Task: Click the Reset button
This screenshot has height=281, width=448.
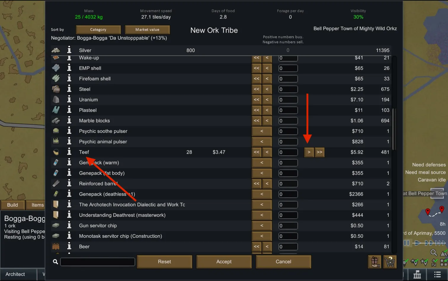Action: pos(164,262)
